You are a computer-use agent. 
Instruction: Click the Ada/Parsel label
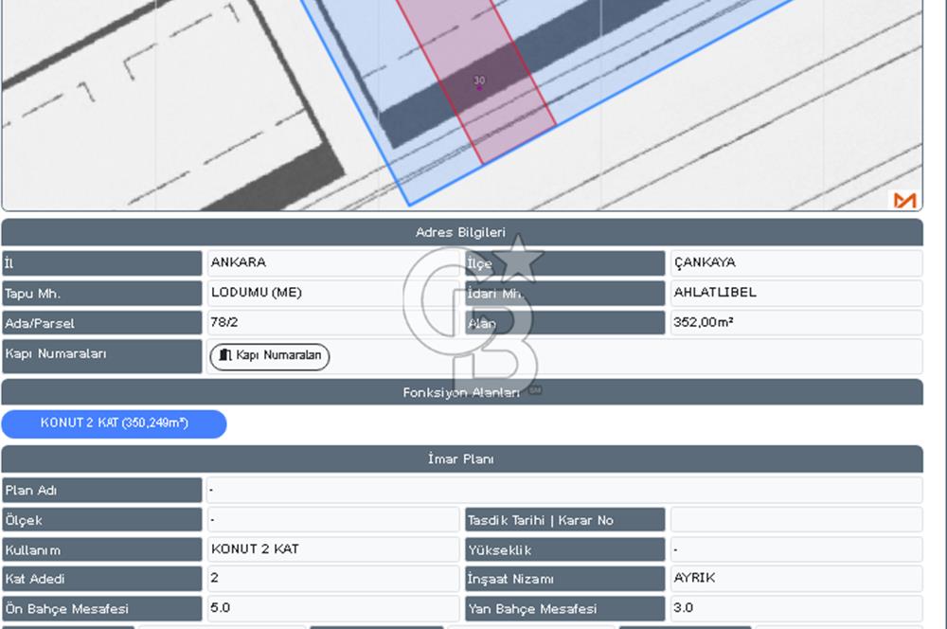point(101,323)
